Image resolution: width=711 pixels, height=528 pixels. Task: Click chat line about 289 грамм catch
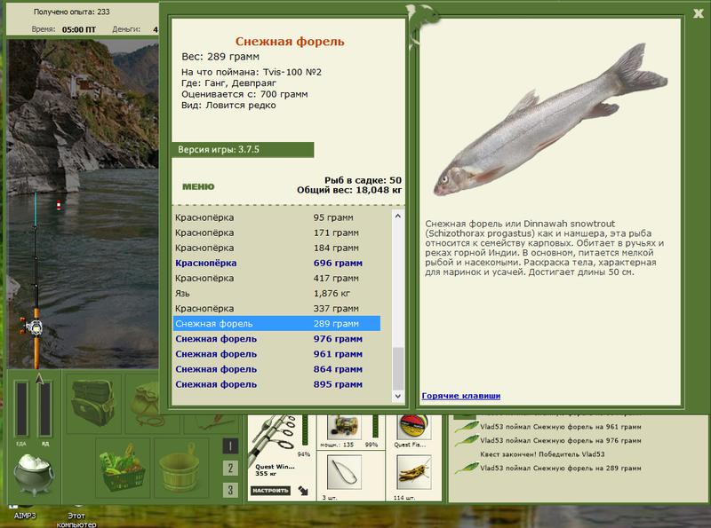(x=561, y=469)
